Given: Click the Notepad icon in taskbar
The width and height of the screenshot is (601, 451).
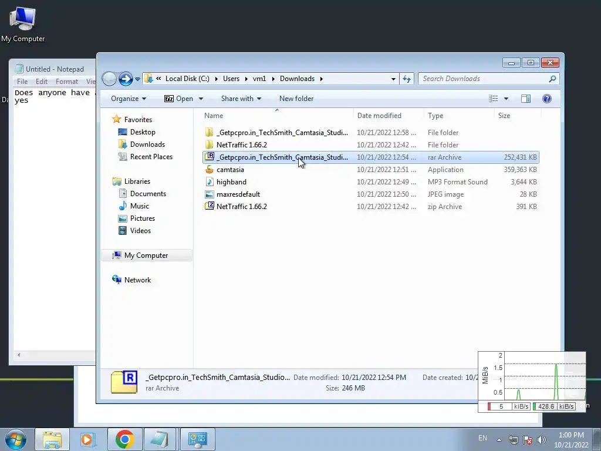Looking at the screenshot, I should tap(159, 439).
